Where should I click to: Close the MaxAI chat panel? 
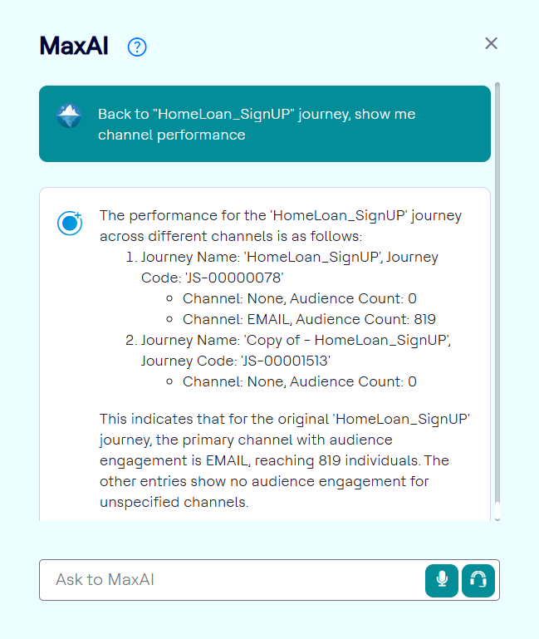[x=491, y=43]
